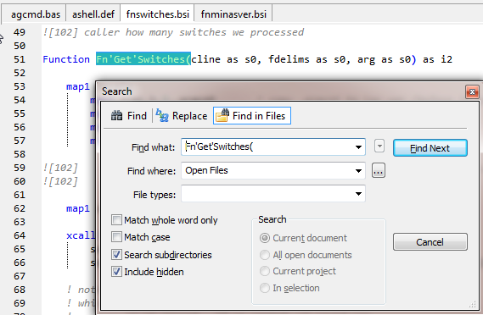This screenshot has height=315, width=483.
Task: Click the binoculars Find icon
Action: pos(117,116)
